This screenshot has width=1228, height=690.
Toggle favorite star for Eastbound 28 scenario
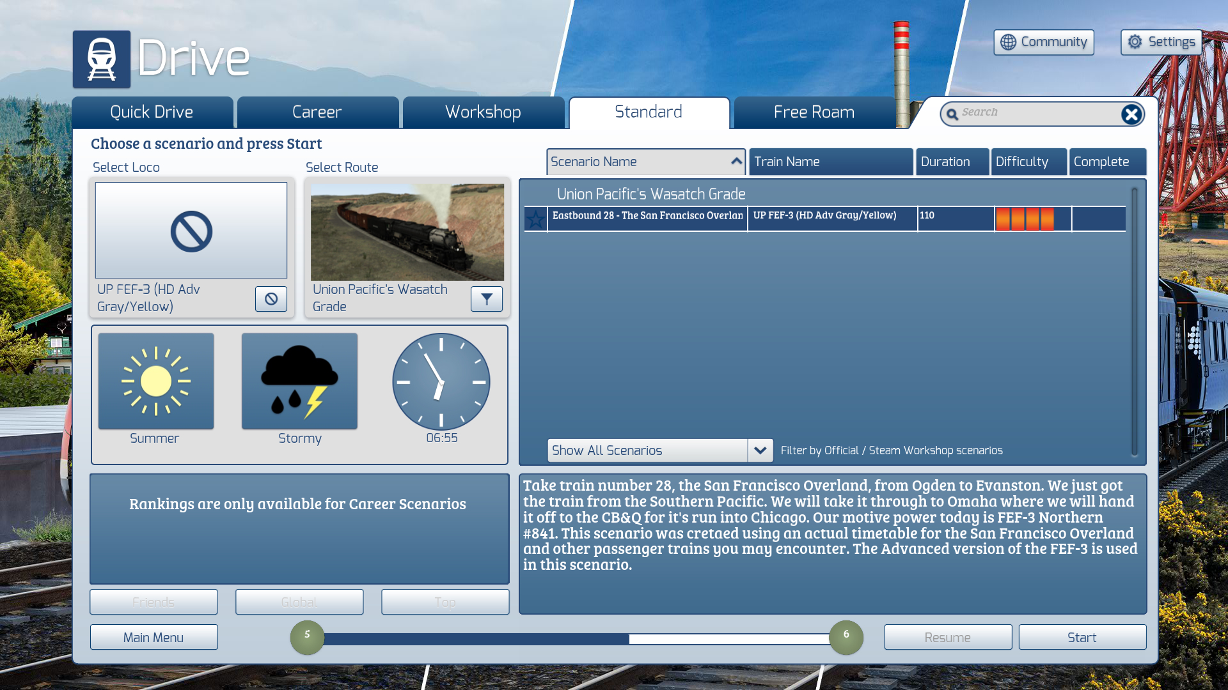tap(535, 219)
